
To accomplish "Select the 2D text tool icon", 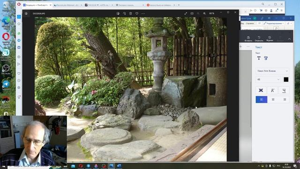I will click(x=259, y=58).
